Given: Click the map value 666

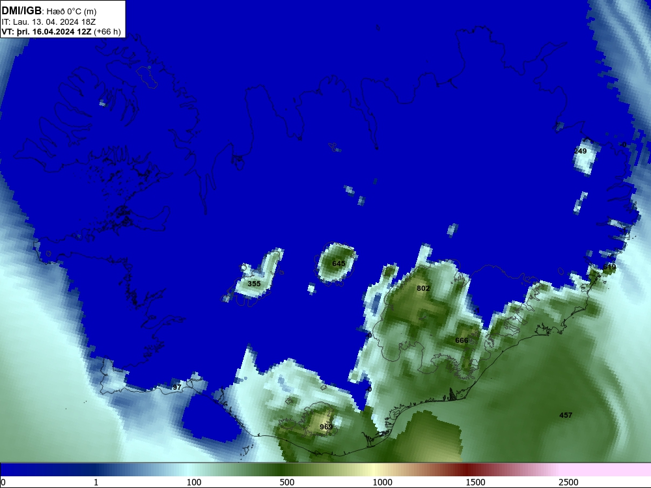Looking at the screenshot, I should (x=462, y=340).
